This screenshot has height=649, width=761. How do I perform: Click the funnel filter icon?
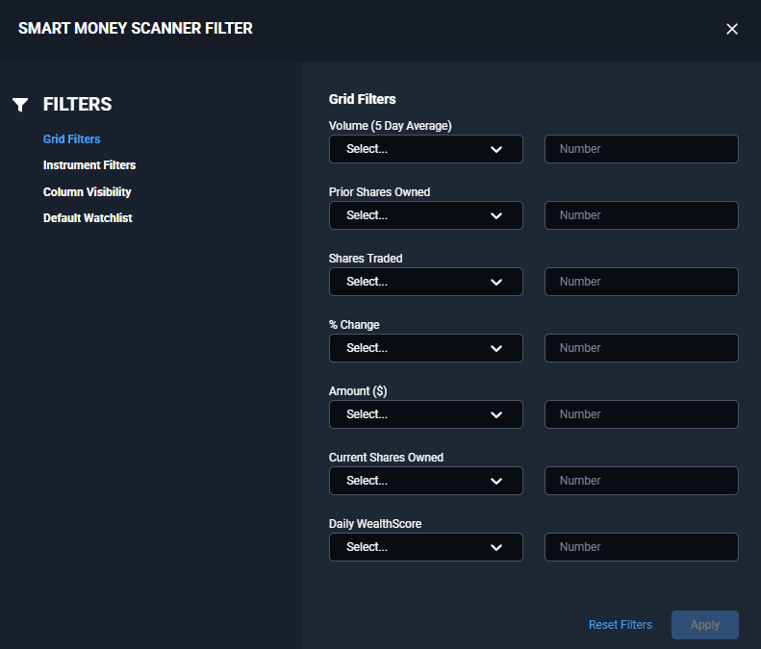20,104
